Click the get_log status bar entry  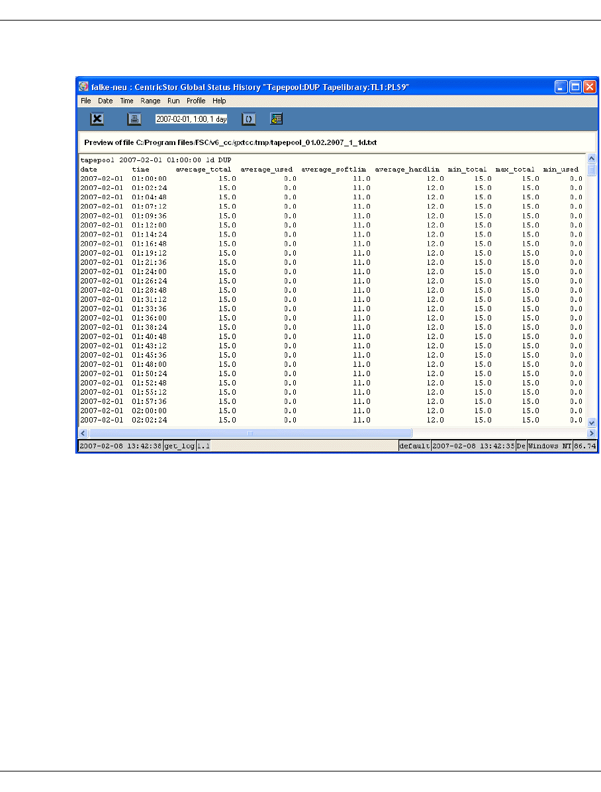[x=179, y=446]
